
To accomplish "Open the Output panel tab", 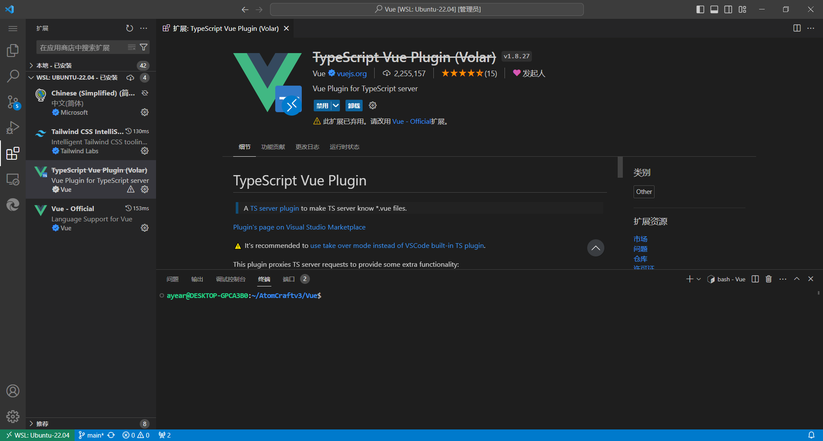I will coord(197,279).
